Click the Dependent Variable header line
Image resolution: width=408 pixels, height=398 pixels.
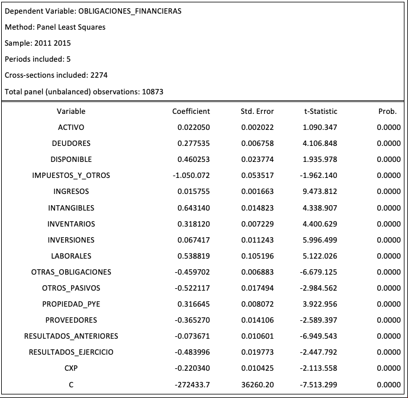tap(93, 11)
